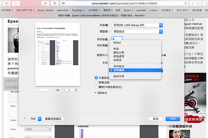Open appbuilder bookmark
The height and width of the screenshot is (138, 208).
[63, 10]
